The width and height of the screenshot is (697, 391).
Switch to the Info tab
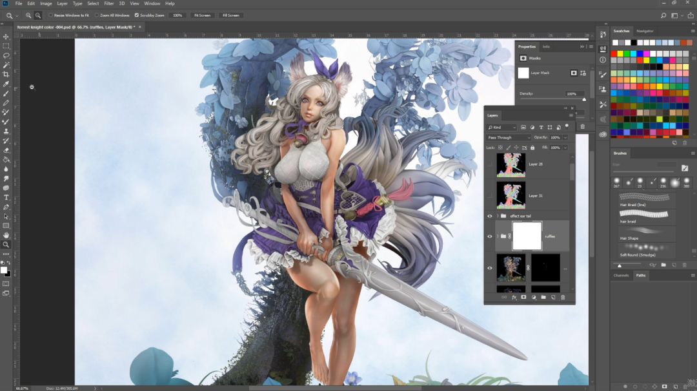[x=546, y=46]
